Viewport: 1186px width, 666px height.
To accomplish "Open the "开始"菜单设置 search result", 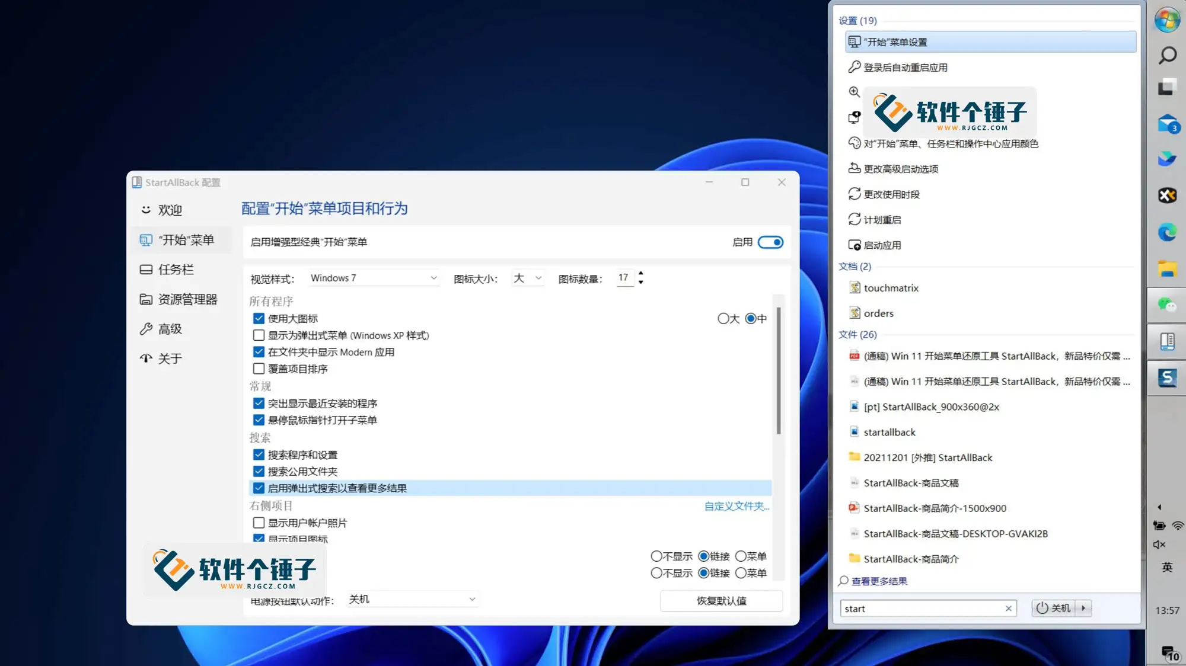I will (990, 42).
